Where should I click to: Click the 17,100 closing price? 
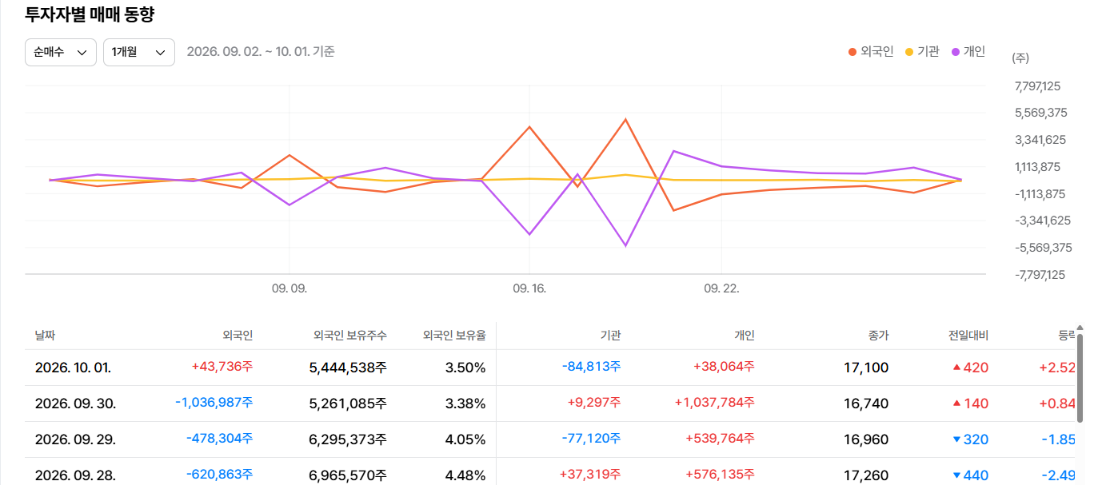pyautogui.click(x=866, y=368)
